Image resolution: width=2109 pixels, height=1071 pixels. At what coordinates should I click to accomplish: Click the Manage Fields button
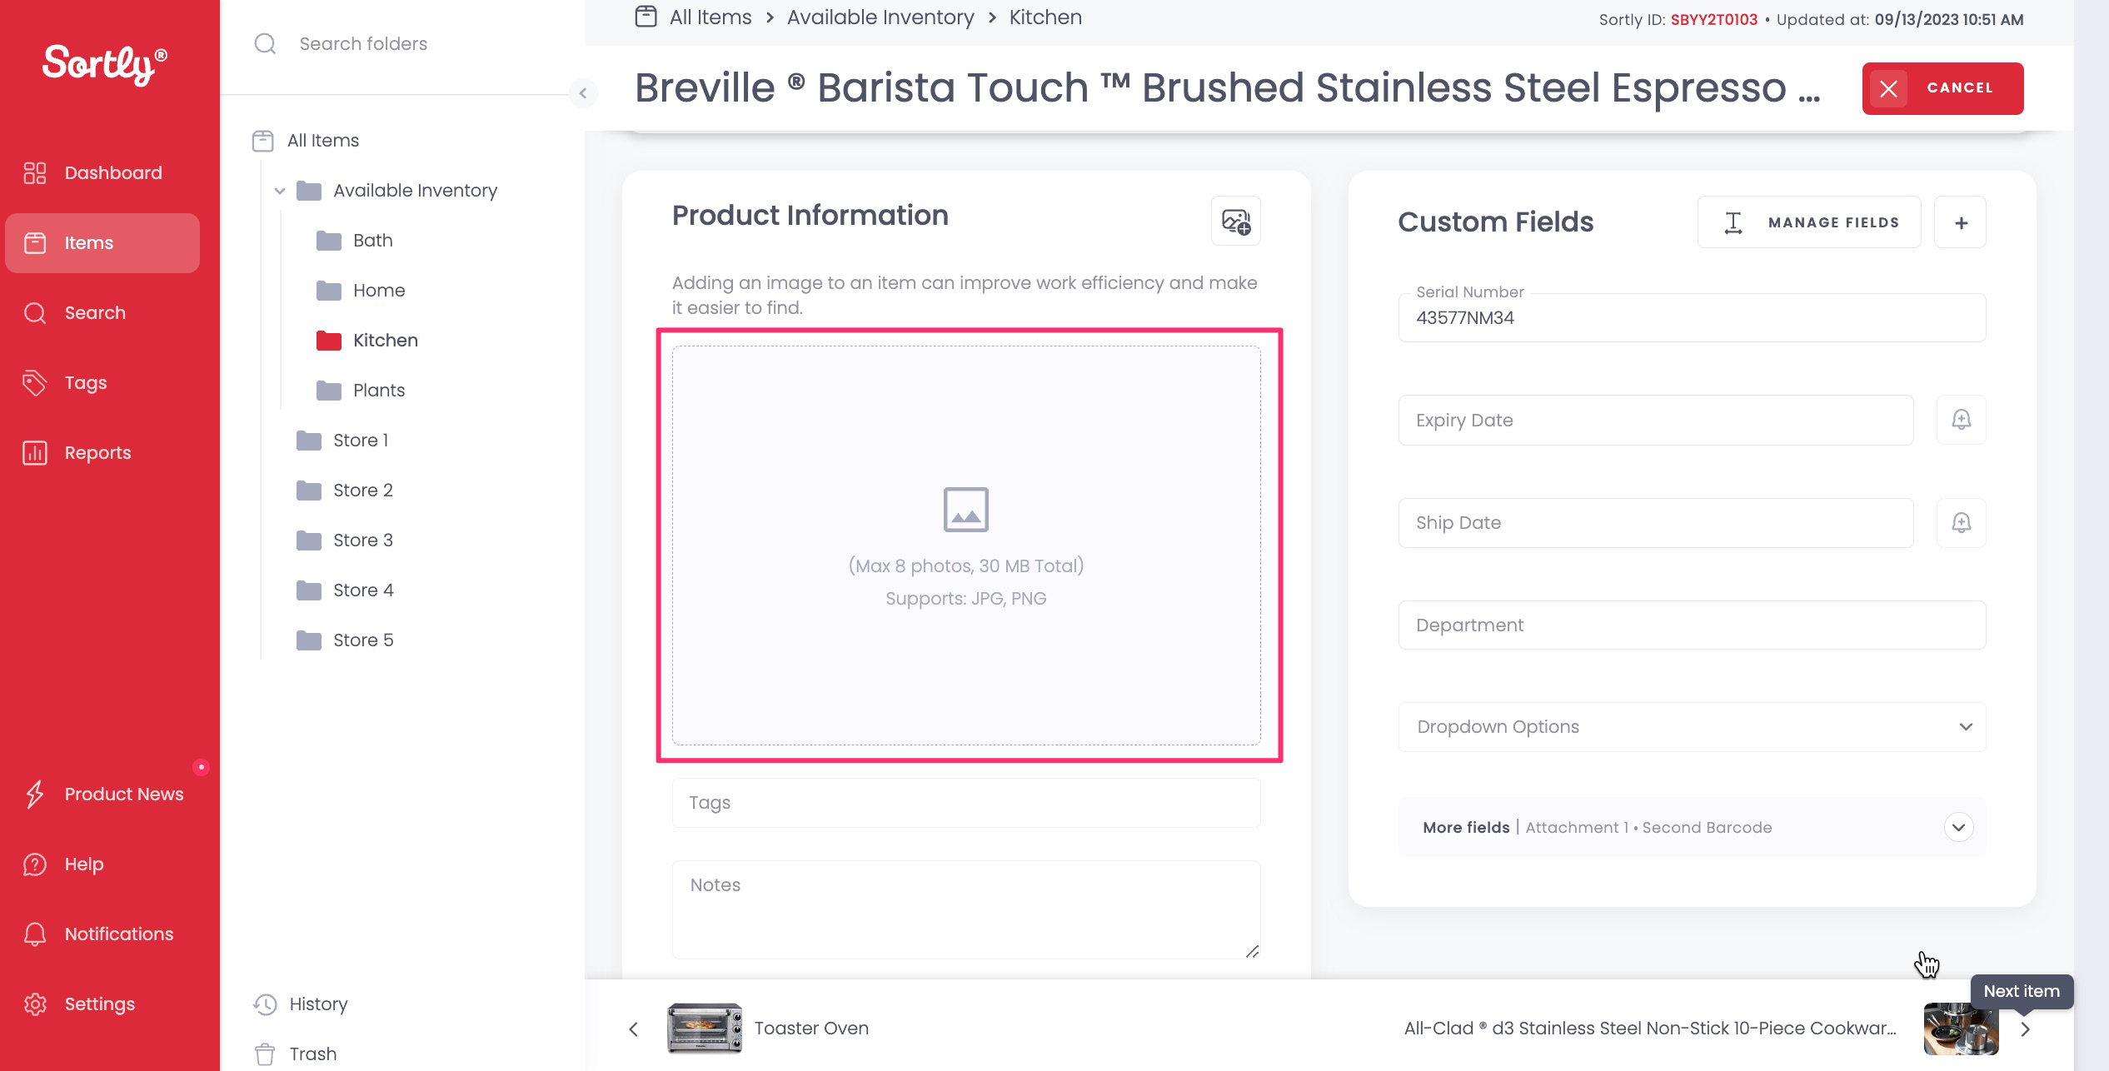pos(1809,222)
